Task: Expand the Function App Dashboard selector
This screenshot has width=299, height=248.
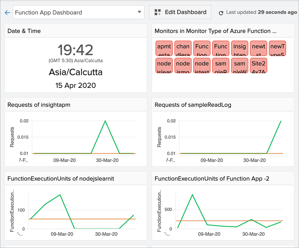Action: click(x=78, y=12)
